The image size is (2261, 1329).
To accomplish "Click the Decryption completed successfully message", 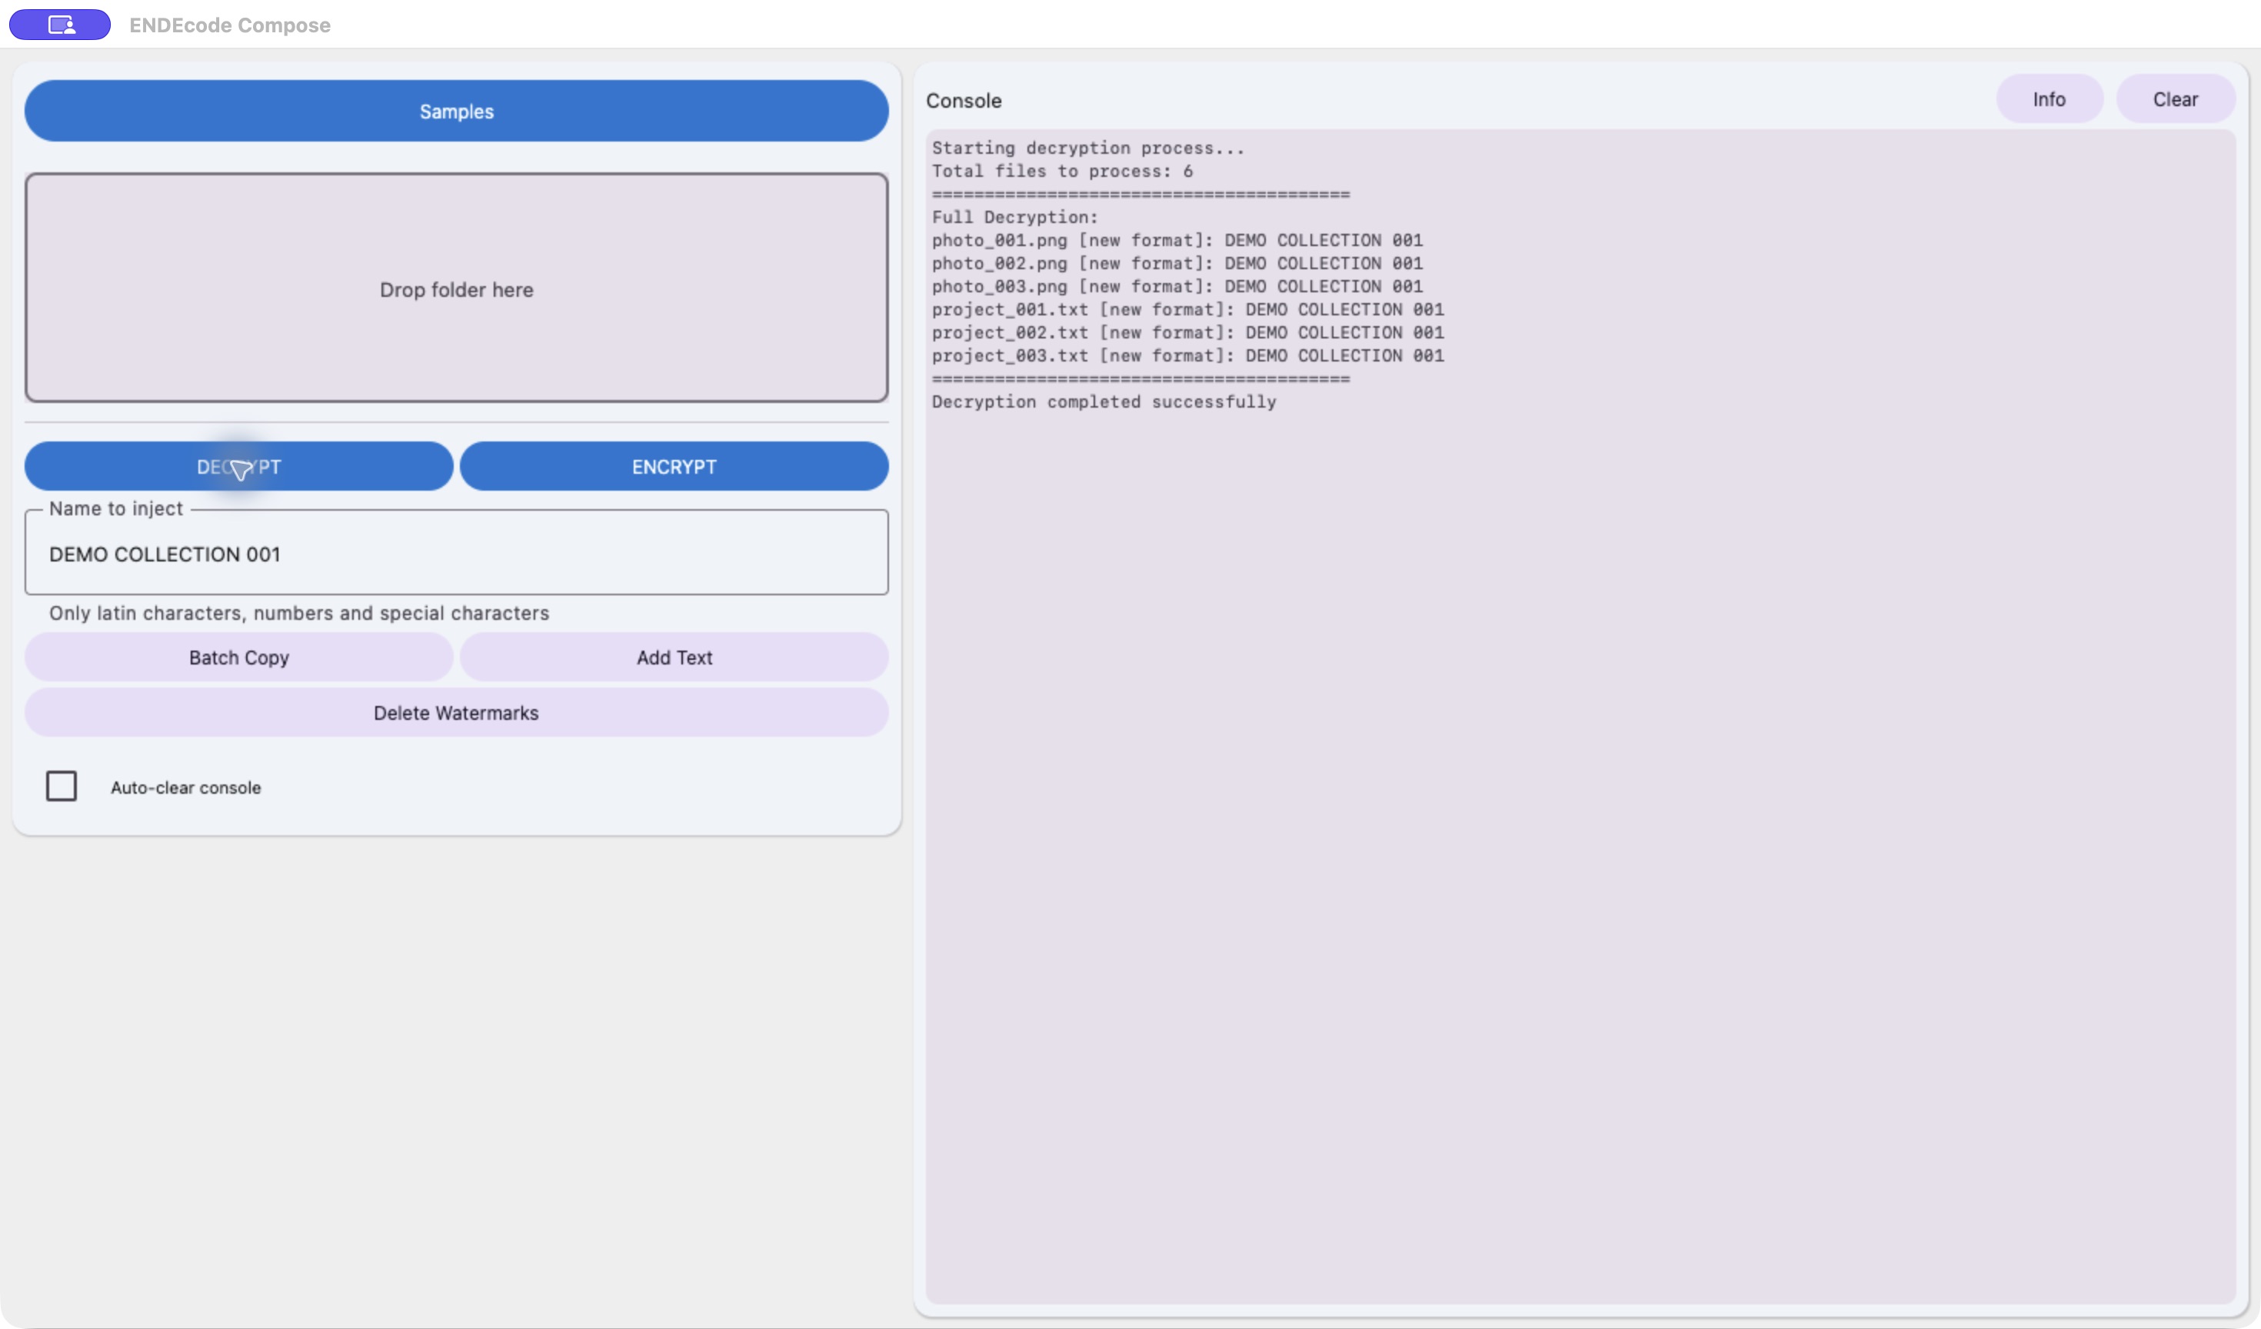I will (x=1104, y=402).
